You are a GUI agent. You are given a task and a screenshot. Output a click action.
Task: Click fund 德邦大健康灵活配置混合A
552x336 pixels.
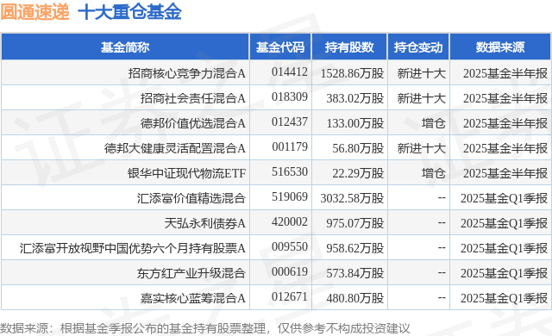coord(174,148)
